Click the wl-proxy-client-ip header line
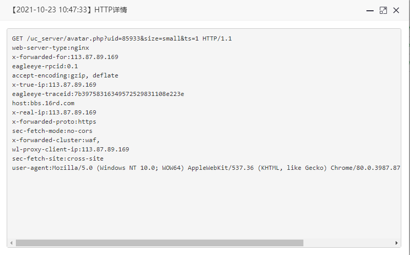Image resolution: width=410 pixels, height=255 pixels. pyautogui.click(x=71, y=149)
